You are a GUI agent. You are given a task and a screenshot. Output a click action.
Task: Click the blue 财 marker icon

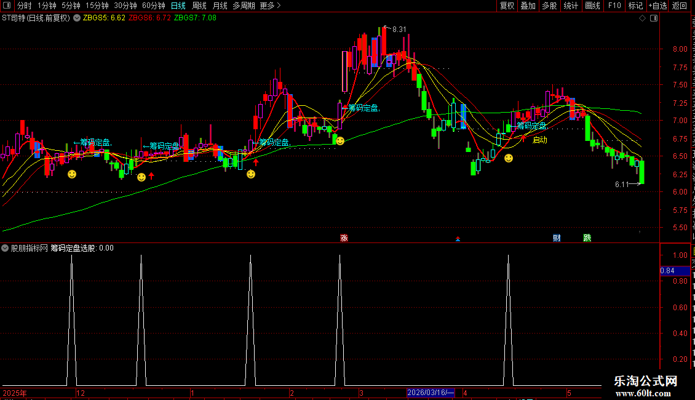tap(557, 238)
